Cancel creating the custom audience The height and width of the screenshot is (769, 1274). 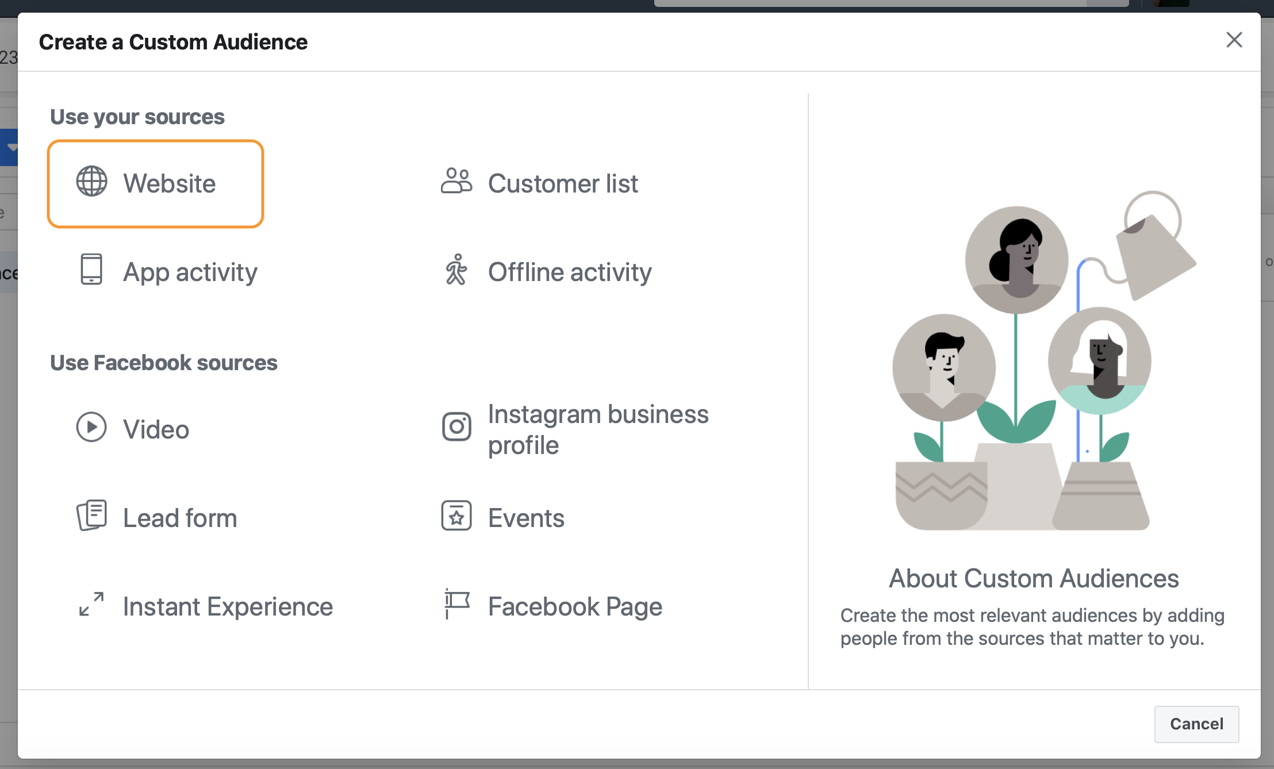1196,724
